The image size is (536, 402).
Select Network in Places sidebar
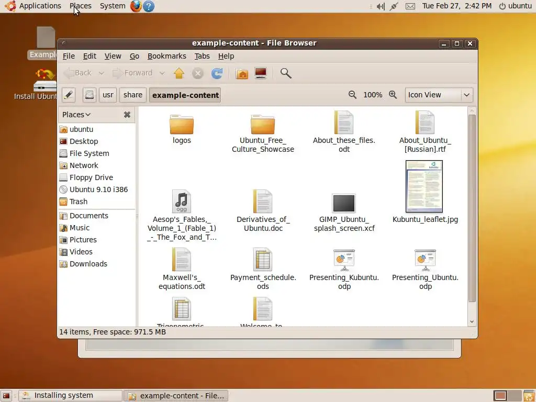(x=97, y=165)
